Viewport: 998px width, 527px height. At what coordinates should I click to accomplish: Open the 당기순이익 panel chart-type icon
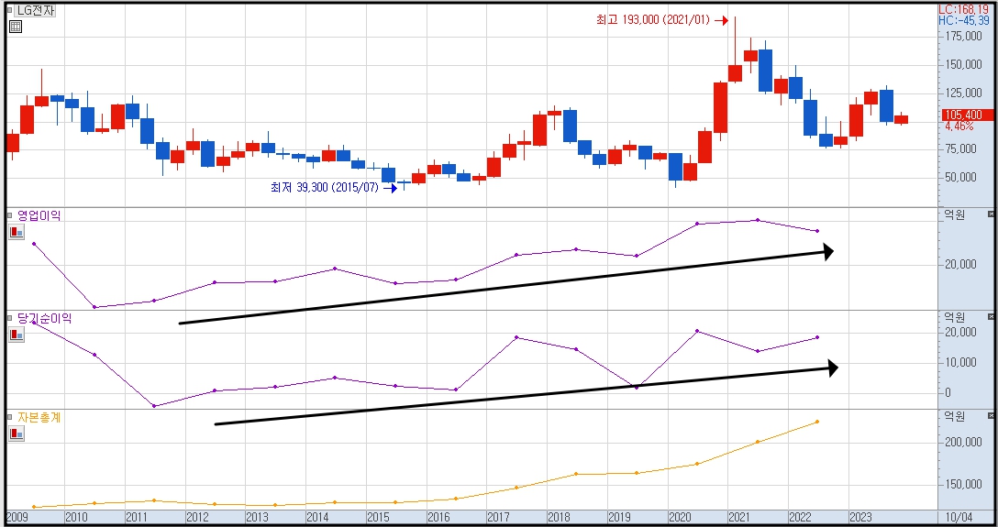(17, 335)
